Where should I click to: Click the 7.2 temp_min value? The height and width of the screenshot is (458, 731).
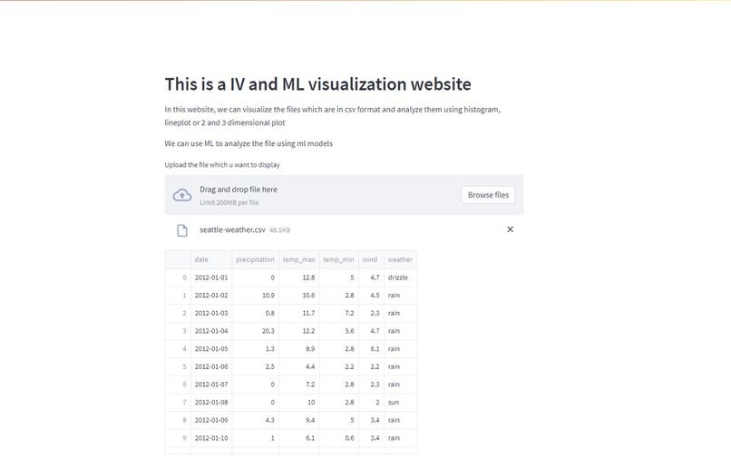(x=339, y=313)
